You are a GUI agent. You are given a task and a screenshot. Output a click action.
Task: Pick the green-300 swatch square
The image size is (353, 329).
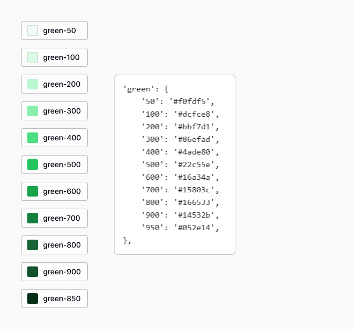(33, 111)
